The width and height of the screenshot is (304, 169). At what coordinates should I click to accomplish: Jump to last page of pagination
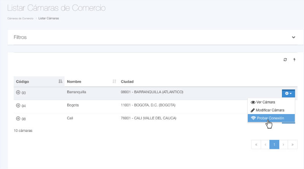point(293,145)
